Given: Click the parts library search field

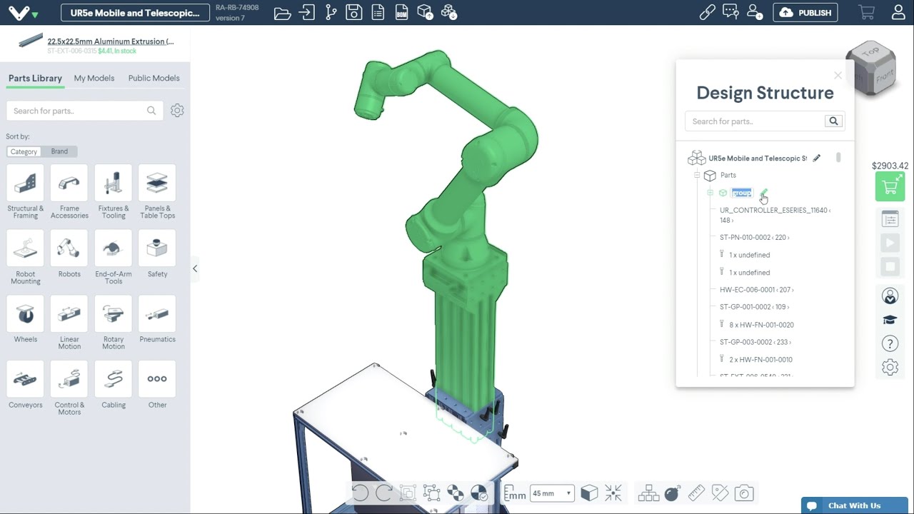Looking at the screenshot, I should (x=84, y=111).
